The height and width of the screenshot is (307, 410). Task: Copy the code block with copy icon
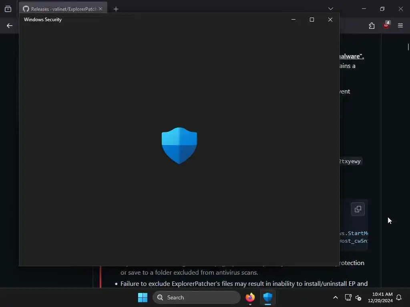click(x=358, y=209)
